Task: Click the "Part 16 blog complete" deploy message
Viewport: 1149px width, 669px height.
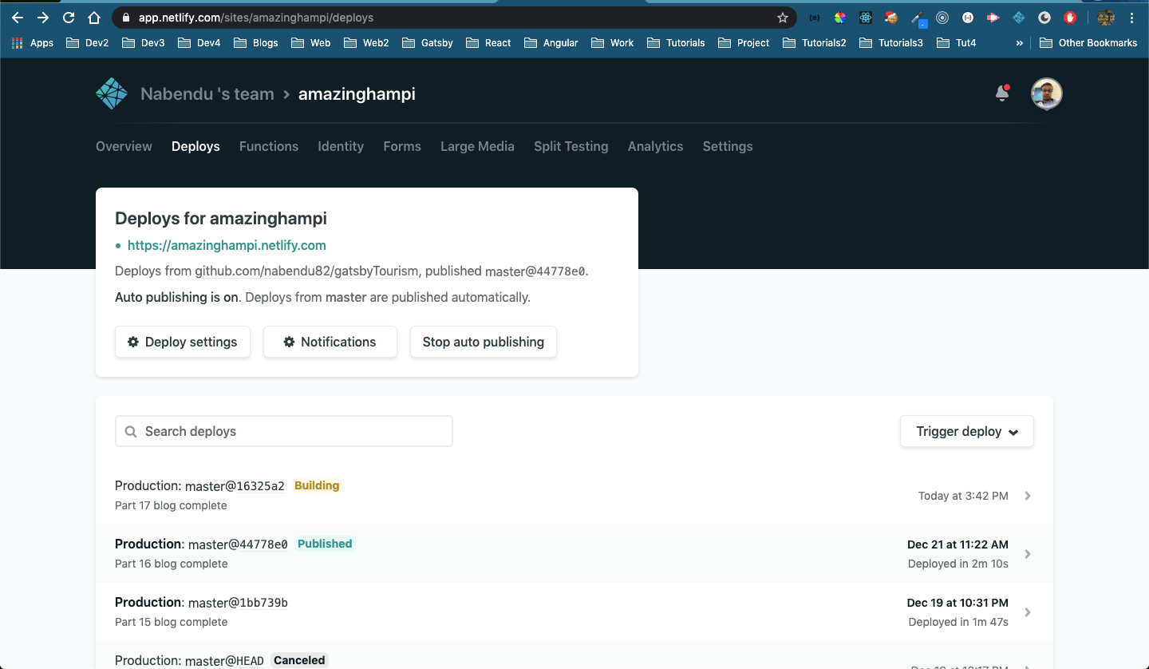Action: click(x=172, y=564)
